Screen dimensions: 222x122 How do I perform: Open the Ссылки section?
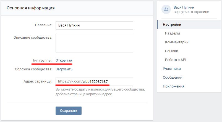click(171, 51)
